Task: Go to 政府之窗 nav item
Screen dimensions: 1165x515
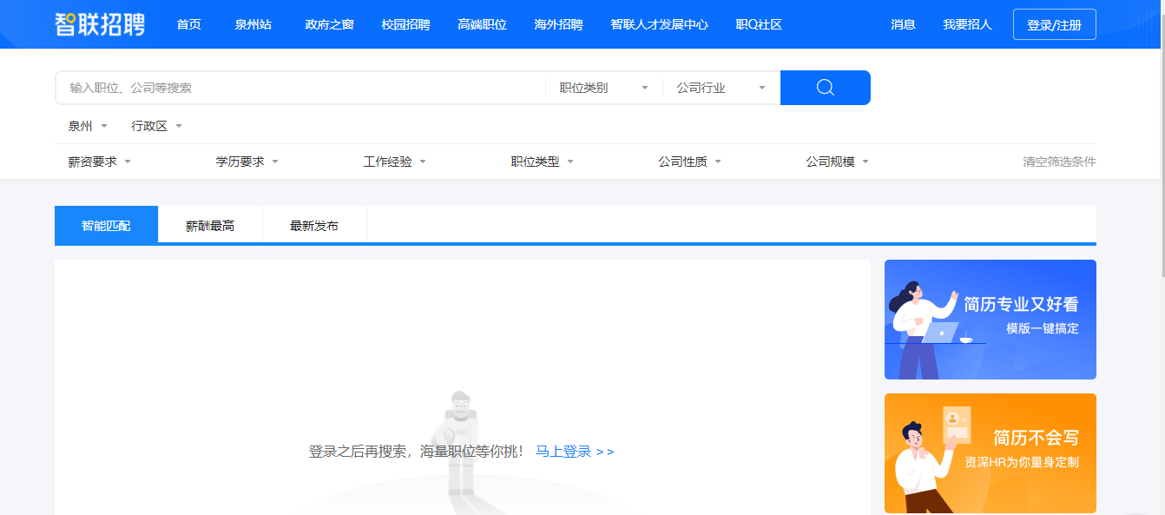Action: point(329,24)
